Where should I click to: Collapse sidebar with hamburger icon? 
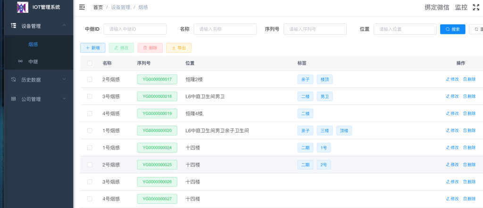click(82, 7)
